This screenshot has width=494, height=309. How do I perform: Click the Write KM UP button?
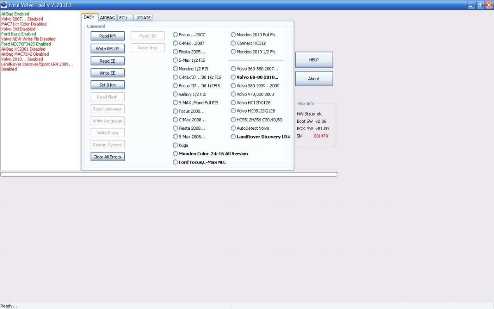107,49
